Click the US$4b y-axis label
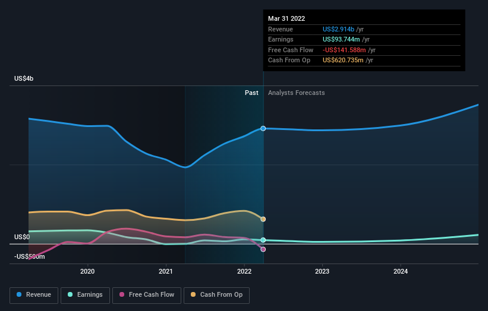This screenshot has height=311, width=488. (x=24, y=78)
